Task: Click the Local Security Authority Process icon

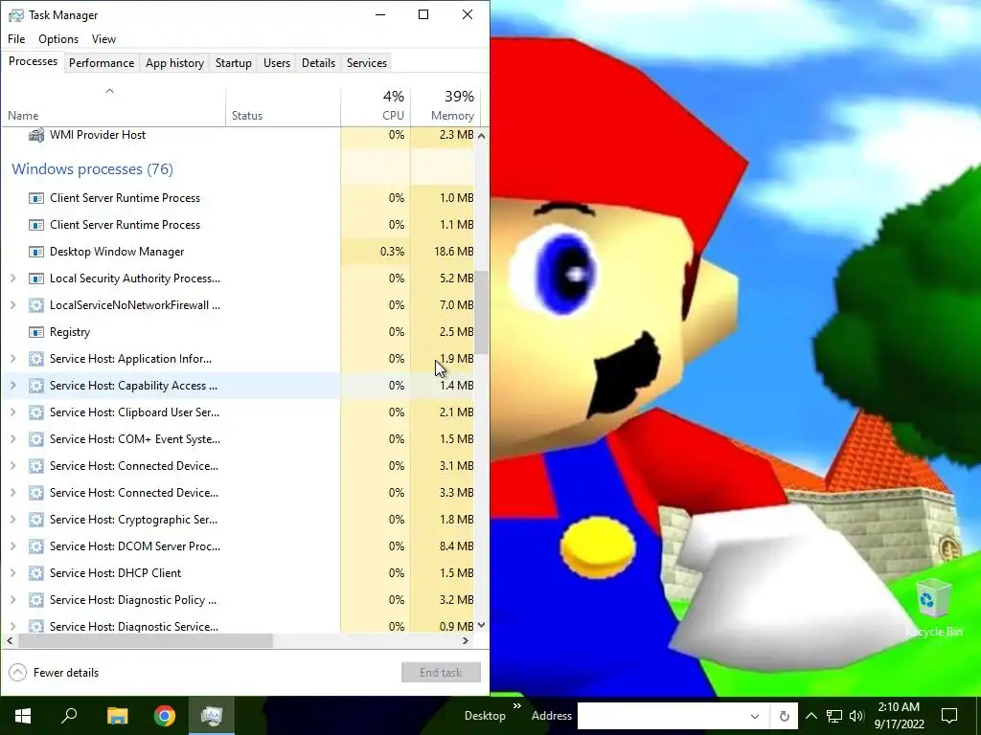Action: point(36,278)
